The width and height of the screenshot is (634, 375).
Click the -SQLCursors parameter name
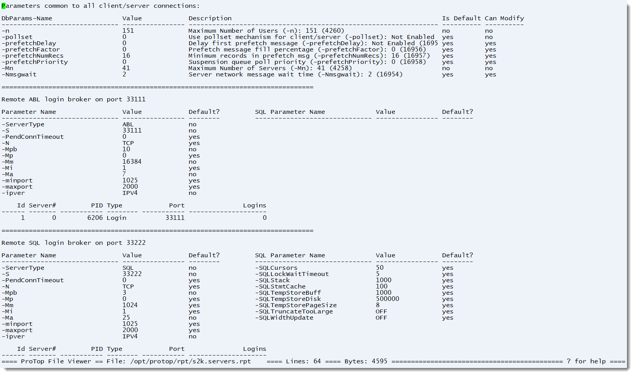click(x=276, y=268)
